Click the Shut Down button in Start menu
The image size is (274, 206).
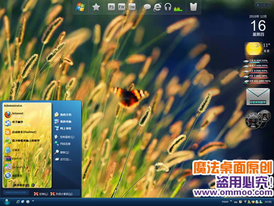[x=61, y=194]
